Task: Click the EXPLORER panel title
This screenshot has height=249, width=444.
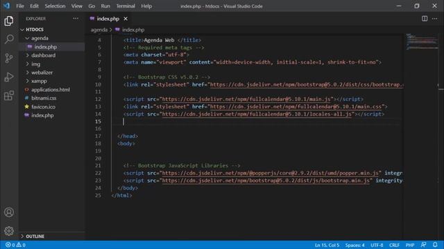Action: (x=35, y=19)
